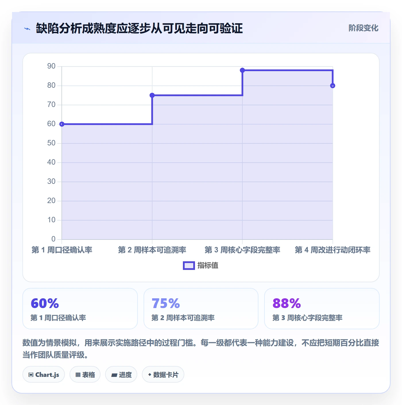Viewport: 402px width, 405px height.
Task: Click the grid icon in 表格 chip
Action: click(x=78, y=375)
